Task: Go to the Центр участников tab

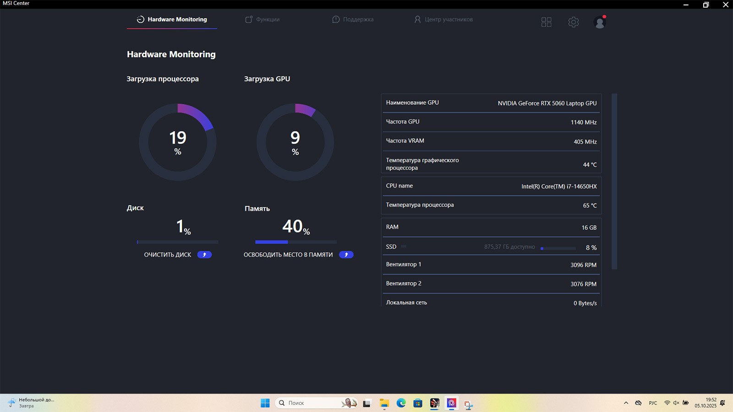Action: coord(443,20)
